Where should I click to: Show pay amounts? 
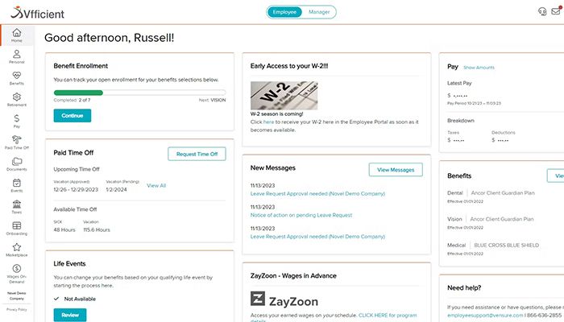point(479,68)
